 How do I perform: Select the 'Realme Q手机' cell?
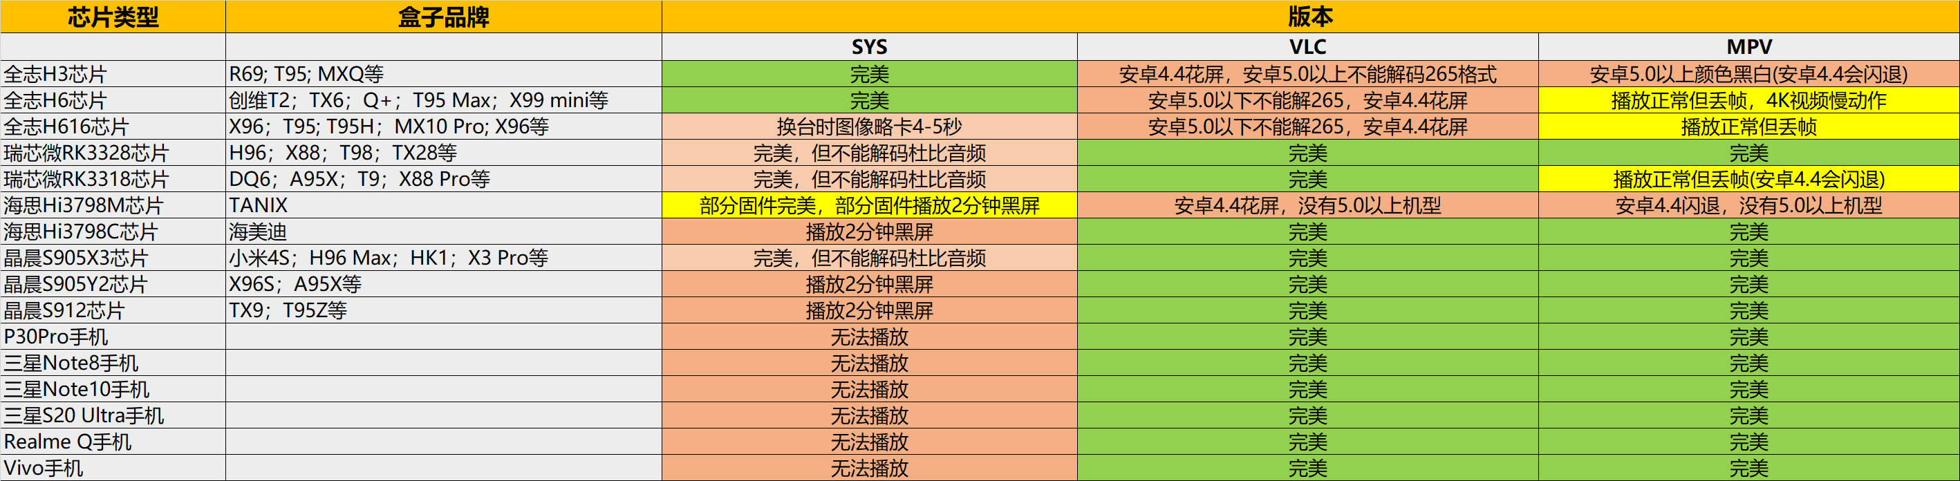pyautogui.click(x=113, y=442)
